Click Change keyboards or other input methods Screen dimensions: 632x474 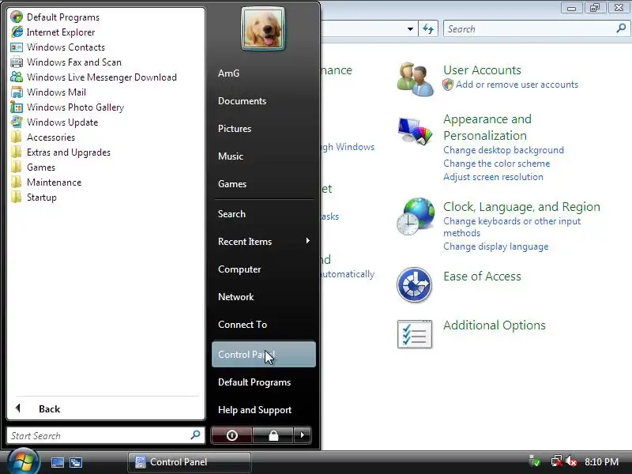click(512, 227)
